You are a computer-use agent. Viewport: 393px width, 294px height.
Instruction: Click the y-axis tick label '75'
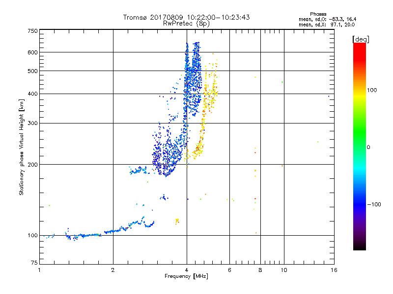coord(34,263)
